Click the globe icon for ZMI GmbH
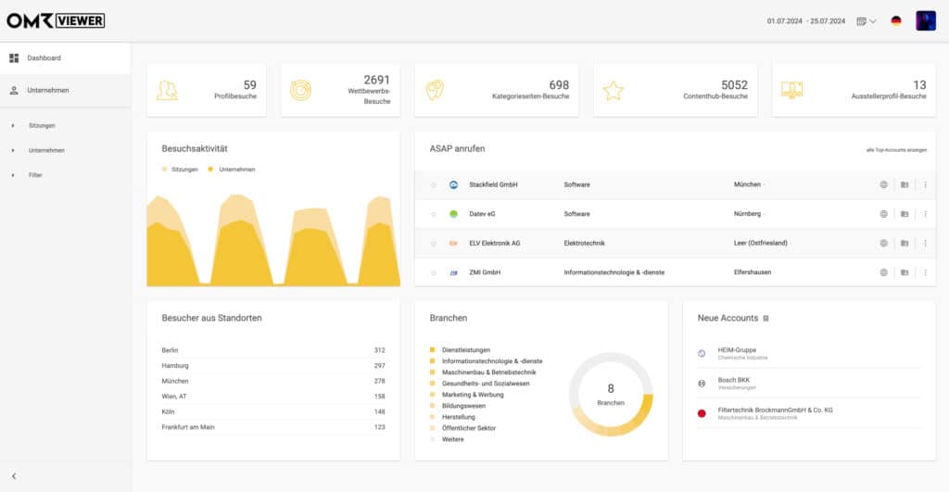The image size is (949, 492). click(883, 272)
